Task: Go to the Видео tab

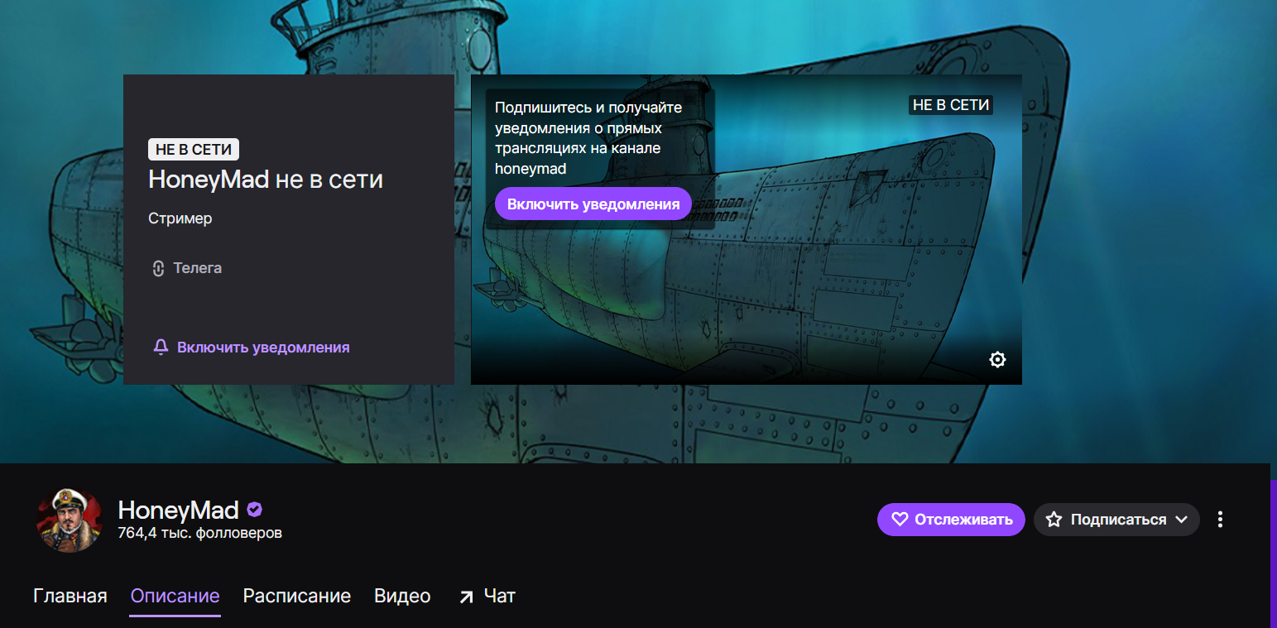Action: coord(402,596)
